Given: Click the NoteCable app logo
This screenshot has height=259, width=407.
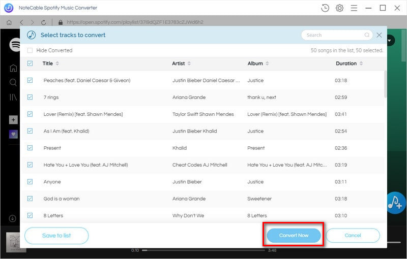Looking at the screenshot, I should click(9, 8).
